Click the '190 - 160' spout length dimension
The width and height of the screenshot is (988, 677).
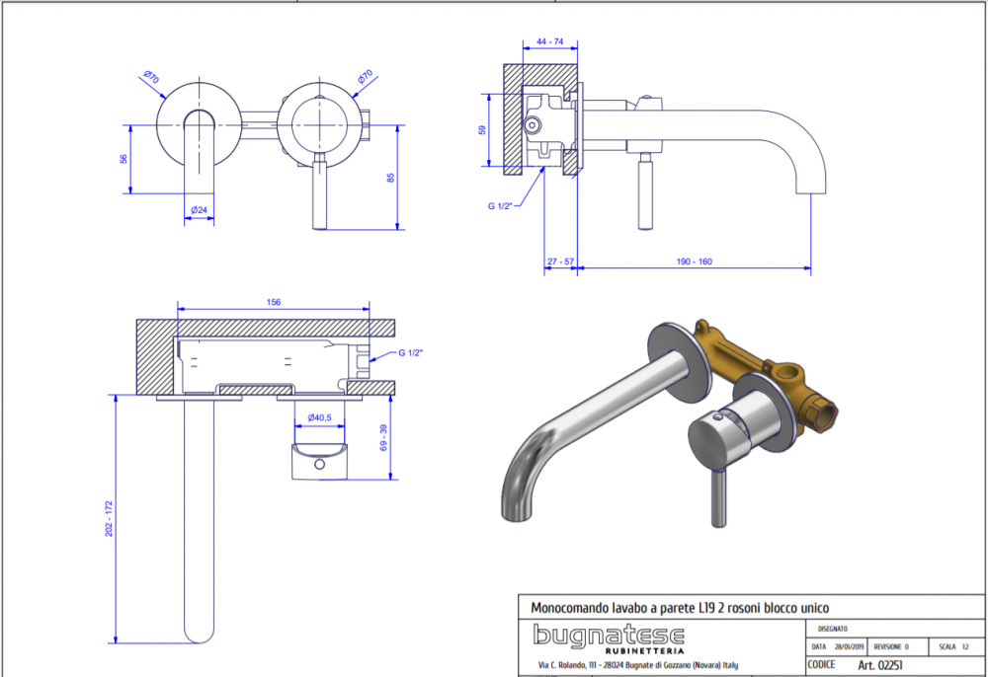(x=695, y=262)
